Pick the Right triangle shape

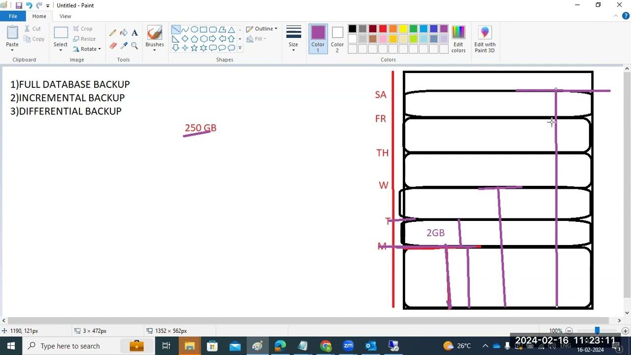pyautogui.click(x=175, y=39)
